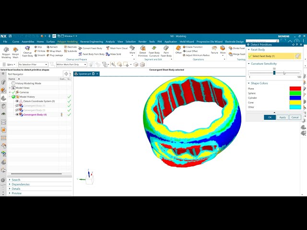
Task: Click Apply in Detect Primitives dialog
Action: coord(283,117)
